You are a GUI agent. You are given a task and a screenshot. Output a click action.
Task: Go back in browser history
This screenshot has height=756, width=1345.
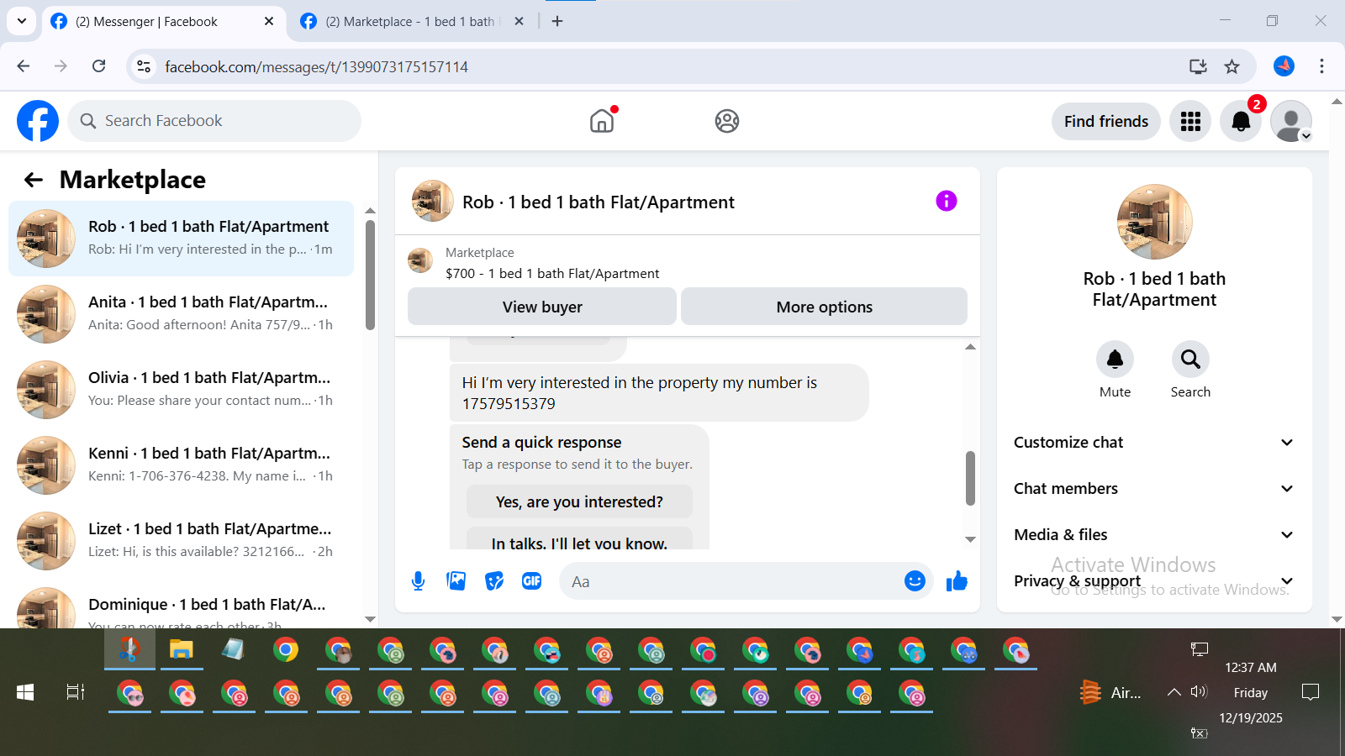[24, 66]
